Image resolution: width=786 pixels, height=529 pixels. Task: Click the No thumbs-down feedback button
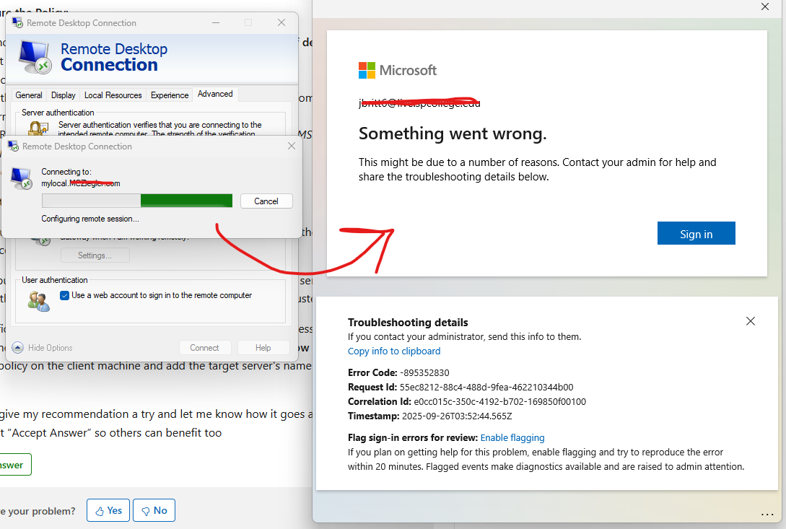point(154,510)
